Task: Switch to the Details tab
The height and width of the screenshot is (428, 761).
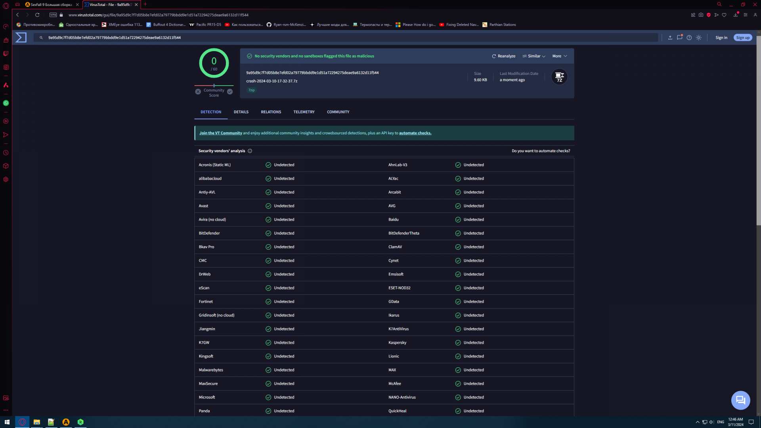Action: [x=241, y=112]
